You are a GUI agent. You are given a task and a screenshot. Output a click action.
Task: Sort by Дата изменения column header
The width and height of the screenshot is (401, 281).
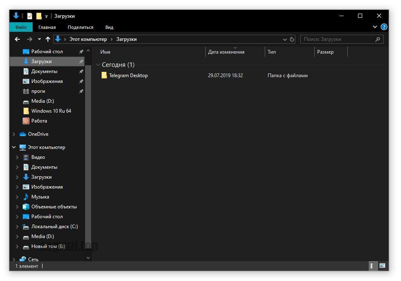[x=226, y=52]
